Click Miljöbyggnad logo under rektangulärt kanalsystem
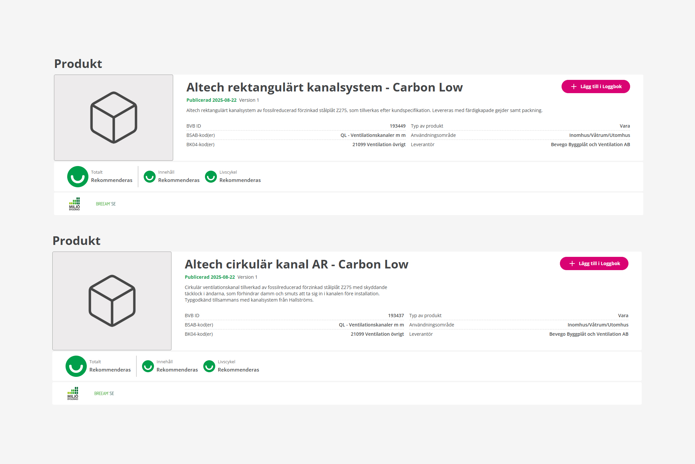The height and width of the screenshot is (464, 695). [74, 204]
